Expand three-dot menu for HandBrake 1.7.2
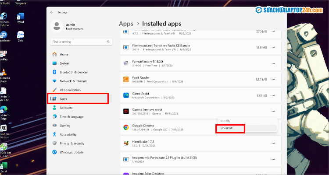The height and width of the screenshot is (175, 329). (273, 143)
